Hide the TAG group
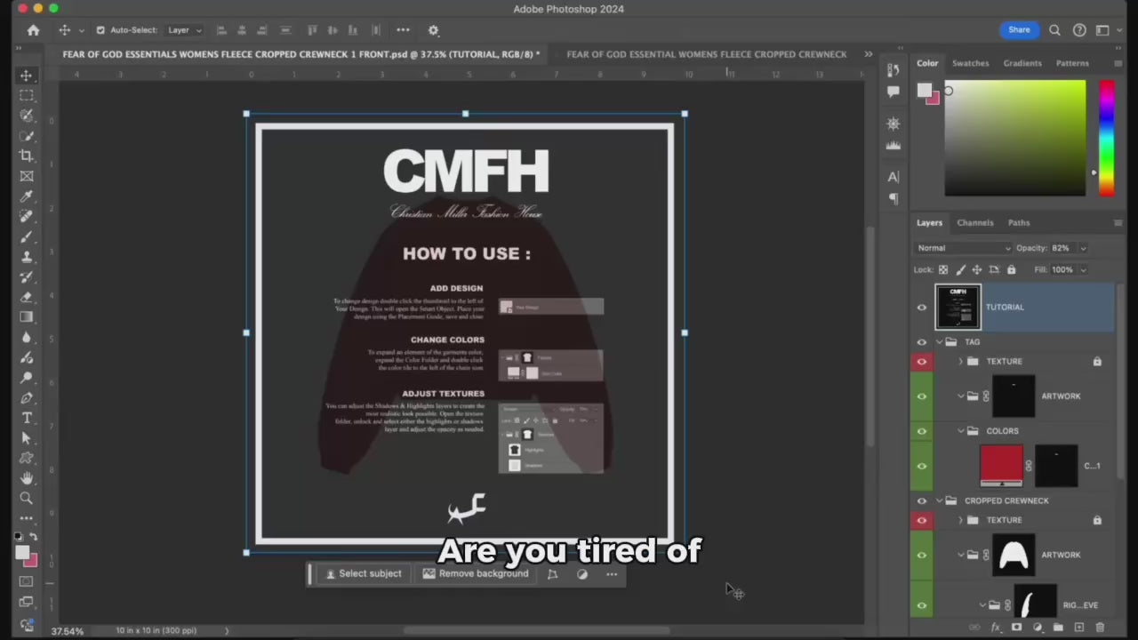The height and width of the screenshot is (640, 1138). click(x=922, y=342)
